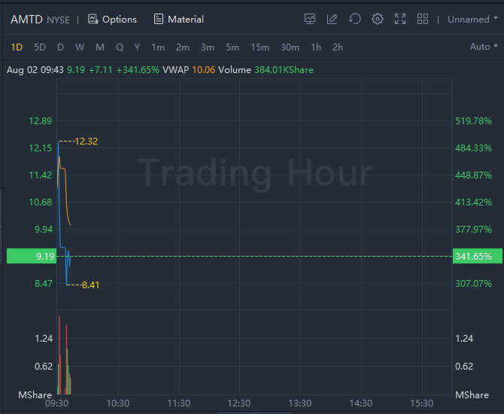Open the Material button
Image resolution: width=504 pixels, height=414 pixels.
(179, 20)
